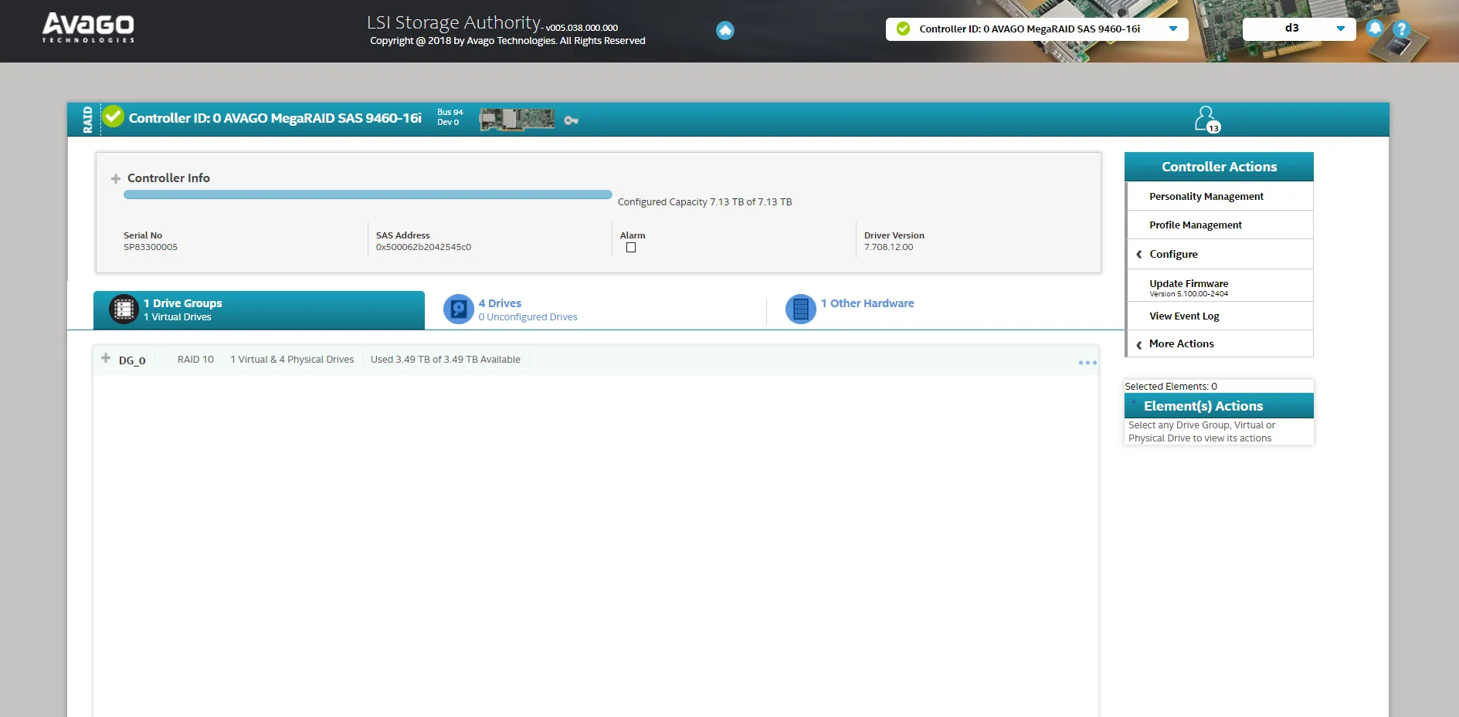Click the configured capacity progress bar
This screenshot has height=717, width=1459.
tap(368, 194)
